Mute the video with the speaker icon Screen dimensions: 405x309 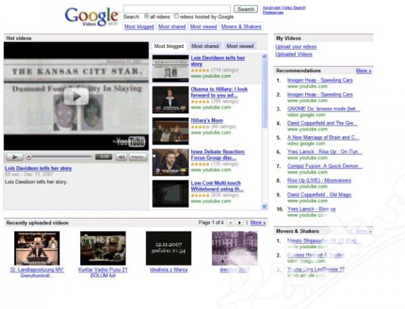click(x=122, y=157)
